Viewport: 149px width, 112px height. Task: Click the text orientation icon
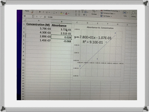click(x=84, y=15)
